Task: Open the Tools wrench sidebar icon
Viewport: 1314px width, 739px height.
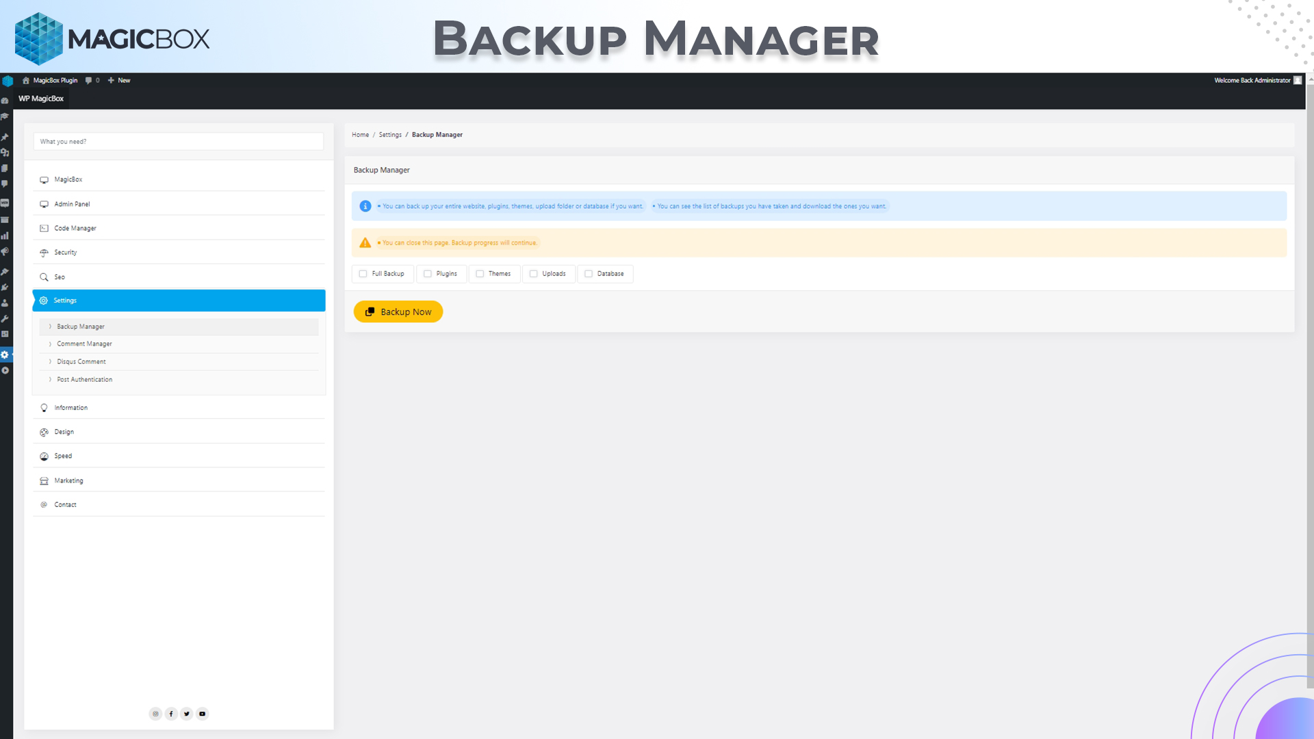Action: 5,319
